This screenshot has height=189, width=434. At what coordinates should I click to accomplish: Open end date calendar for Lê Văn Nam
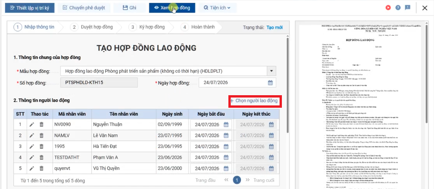[271, 136]
